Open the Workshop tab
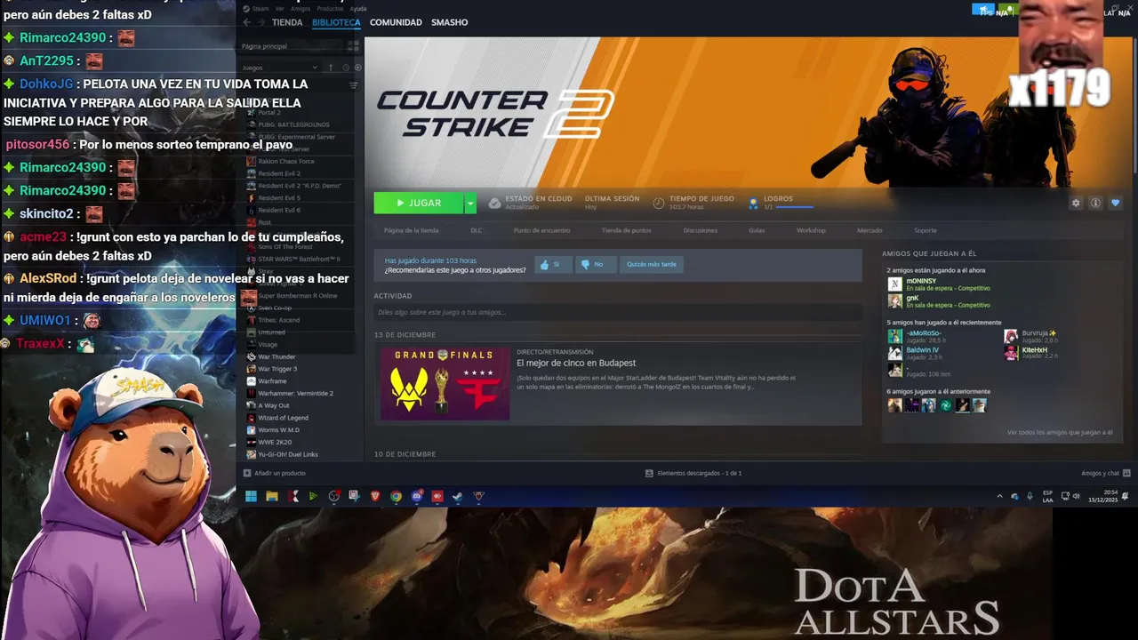Screen dimensions: 1138x640 (x=811, y=230)
